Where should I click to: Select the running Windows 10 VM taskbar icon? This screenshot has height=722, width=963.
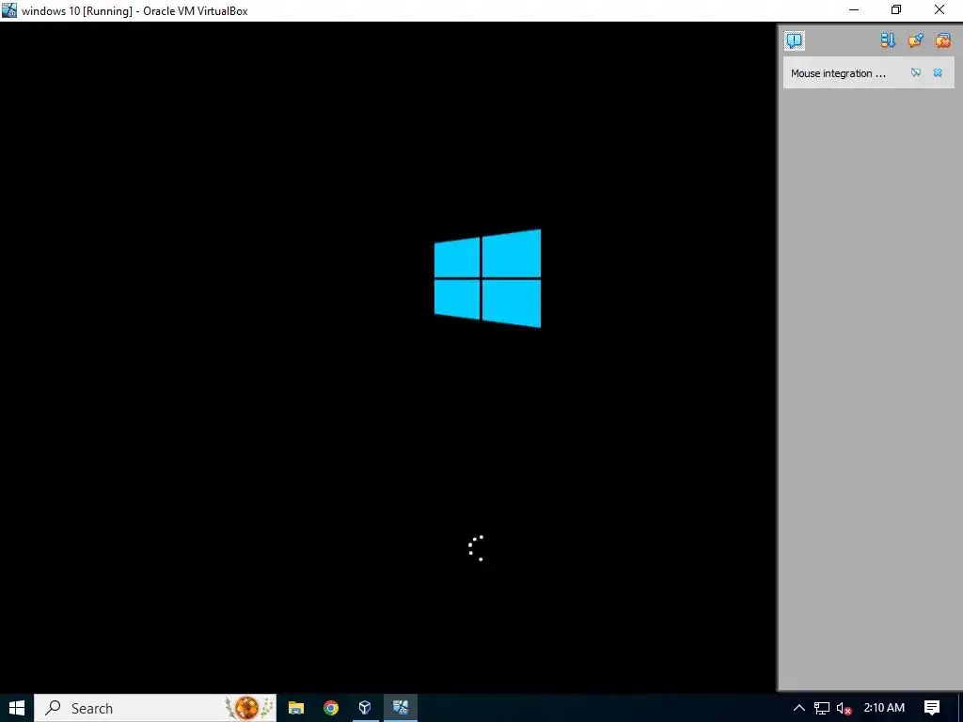pyautogui.click(x=401, y=708)
